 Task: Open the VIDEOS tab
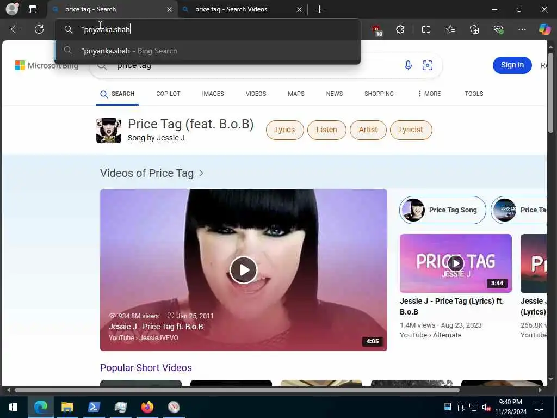tap(256, 94)
